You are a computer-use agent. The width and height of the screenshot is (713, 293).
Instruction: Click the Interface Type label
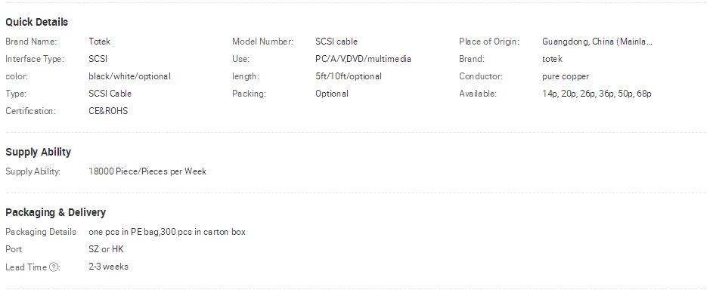click(x=35, y=59)
